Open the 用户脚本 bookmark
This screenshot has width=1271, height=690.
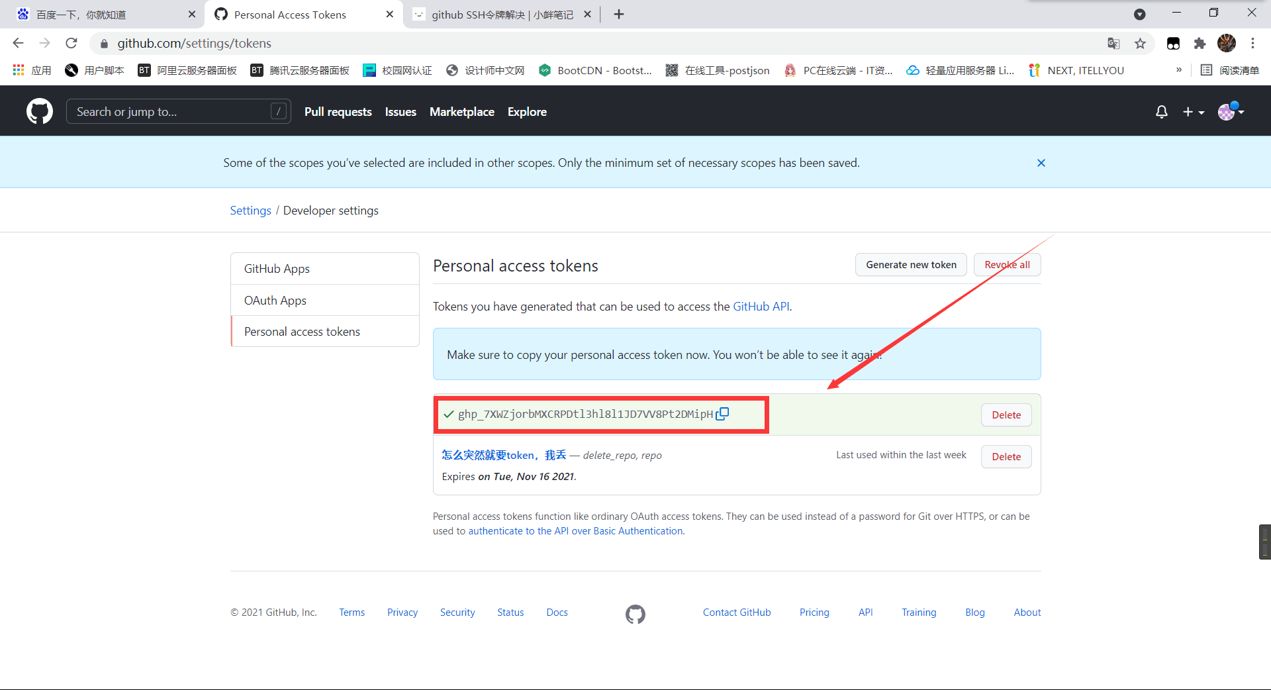[x=95, y=70]
